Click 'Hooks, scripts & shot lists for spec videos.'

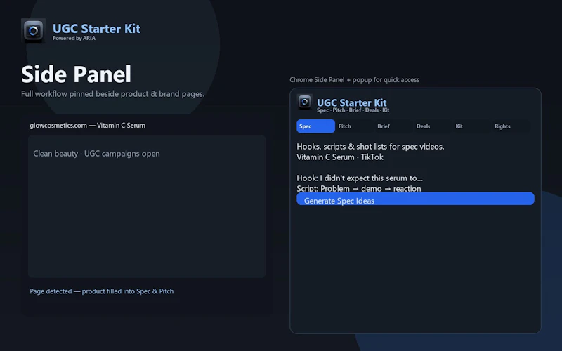(370, 147)
